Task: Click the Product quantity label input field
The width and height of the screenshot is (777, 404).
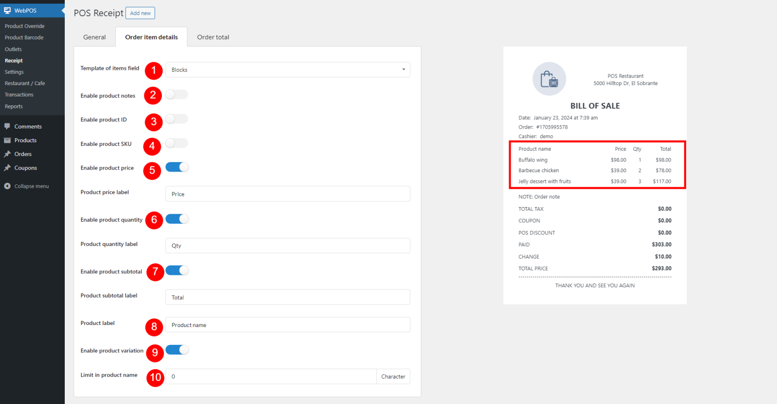Action: click(287, 246)
